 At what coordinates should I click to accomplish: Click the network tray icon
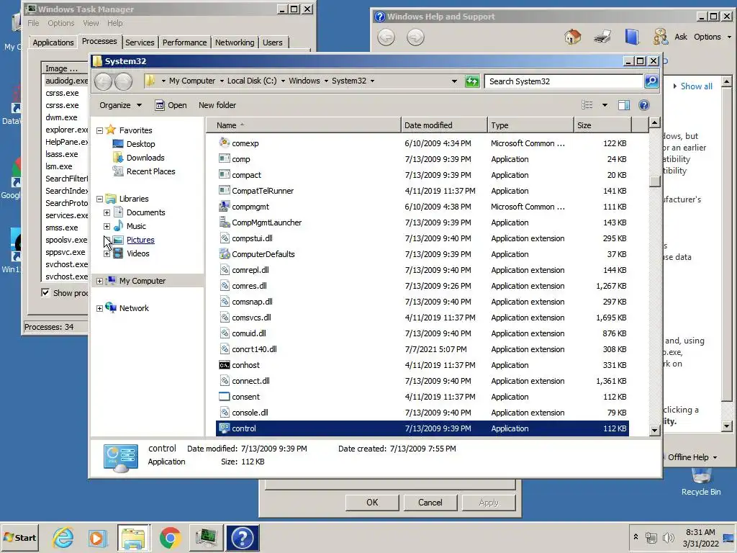[651, 537]
